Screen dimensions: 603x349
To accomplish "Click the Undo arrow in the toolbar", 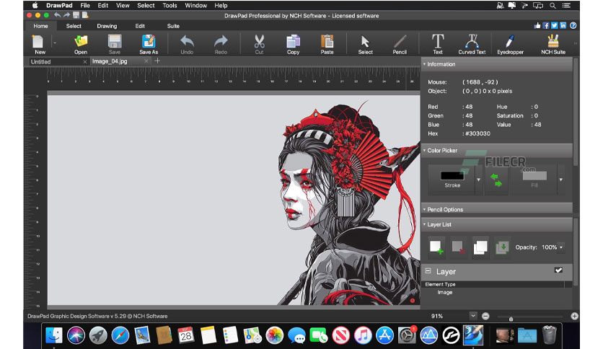I will 187,44.
